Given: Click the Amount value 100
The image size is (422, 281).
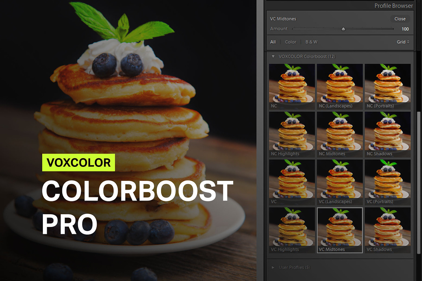Looking at the screenshot, I should tap(405, 29).
